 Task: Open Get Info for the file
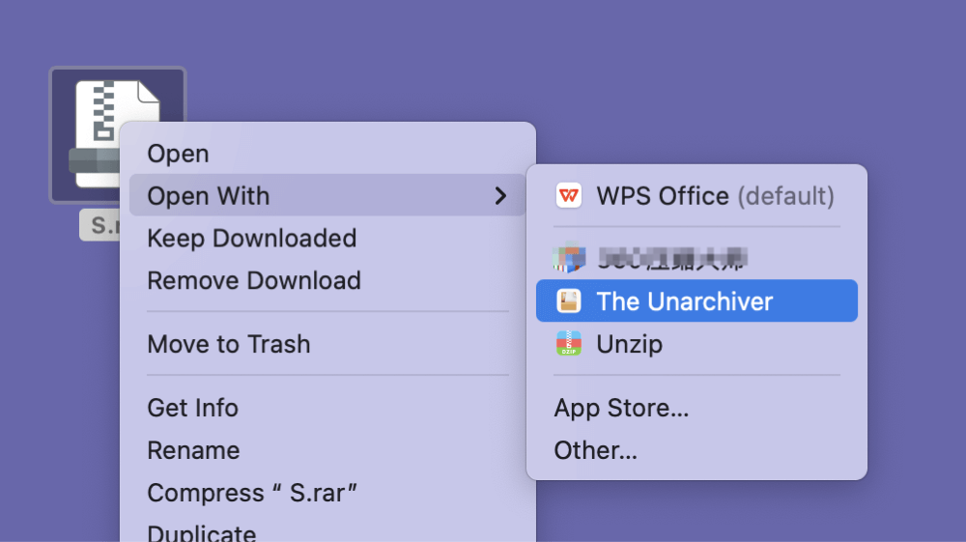[x=327, y=408]
